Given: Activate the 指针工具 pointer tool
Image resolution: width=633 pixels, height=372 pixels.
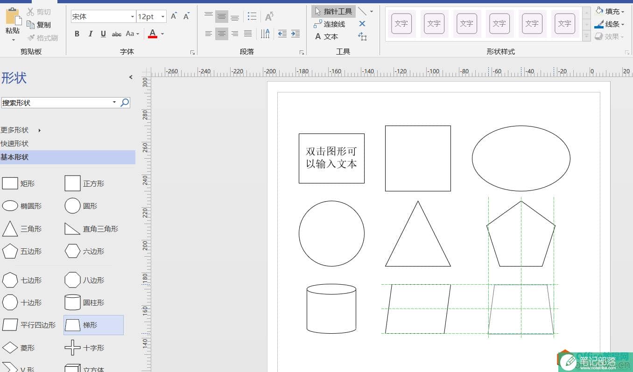Looking at the screenshot, I should pyautogui.click(x=334, y=11).
